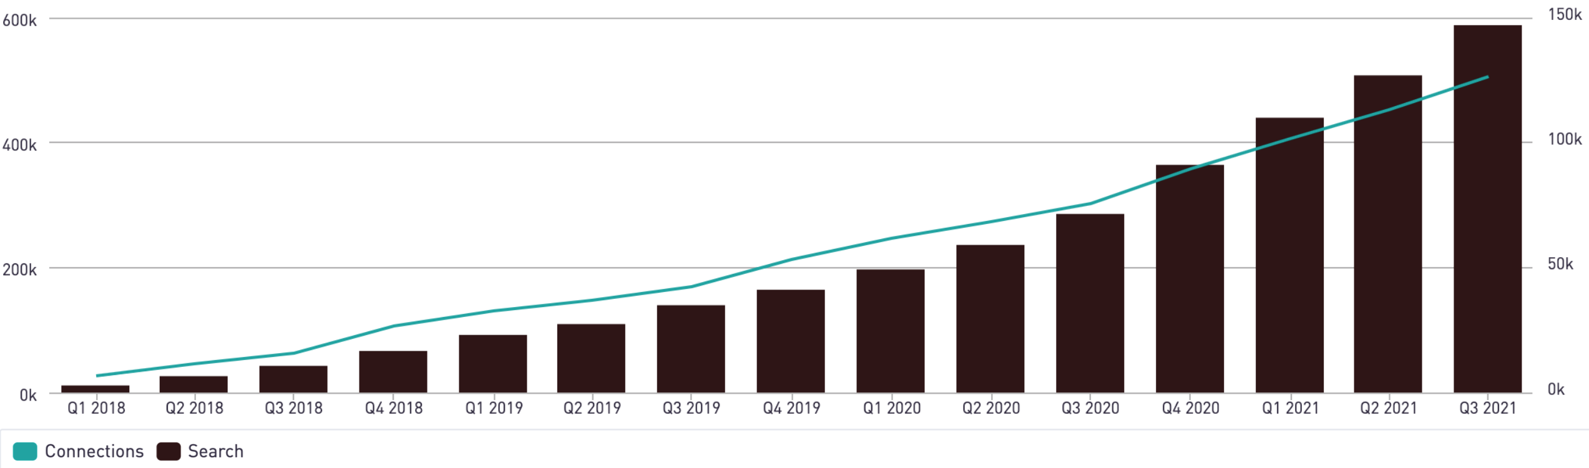This screenshot has height=468, width=1589.
Task: Select the Q3 2019 Search bar
Action: [x=691, y=349]
